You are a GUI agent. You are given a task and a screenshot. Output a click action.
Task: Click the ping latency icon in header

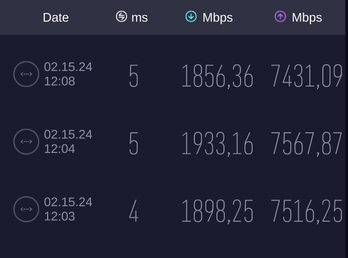(122, 17)
